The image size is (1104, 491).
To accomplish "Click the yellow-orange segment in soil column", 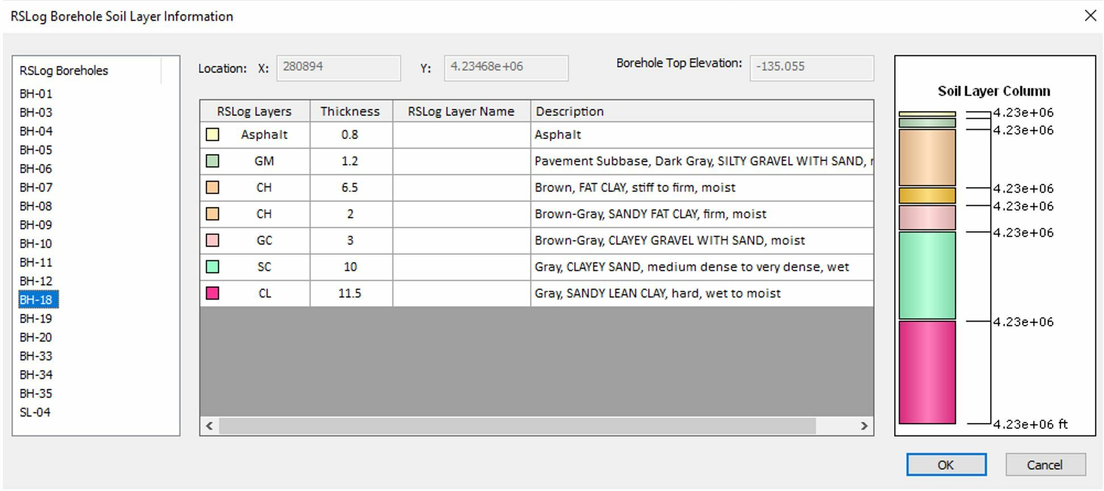I will (x=927, y=195).
